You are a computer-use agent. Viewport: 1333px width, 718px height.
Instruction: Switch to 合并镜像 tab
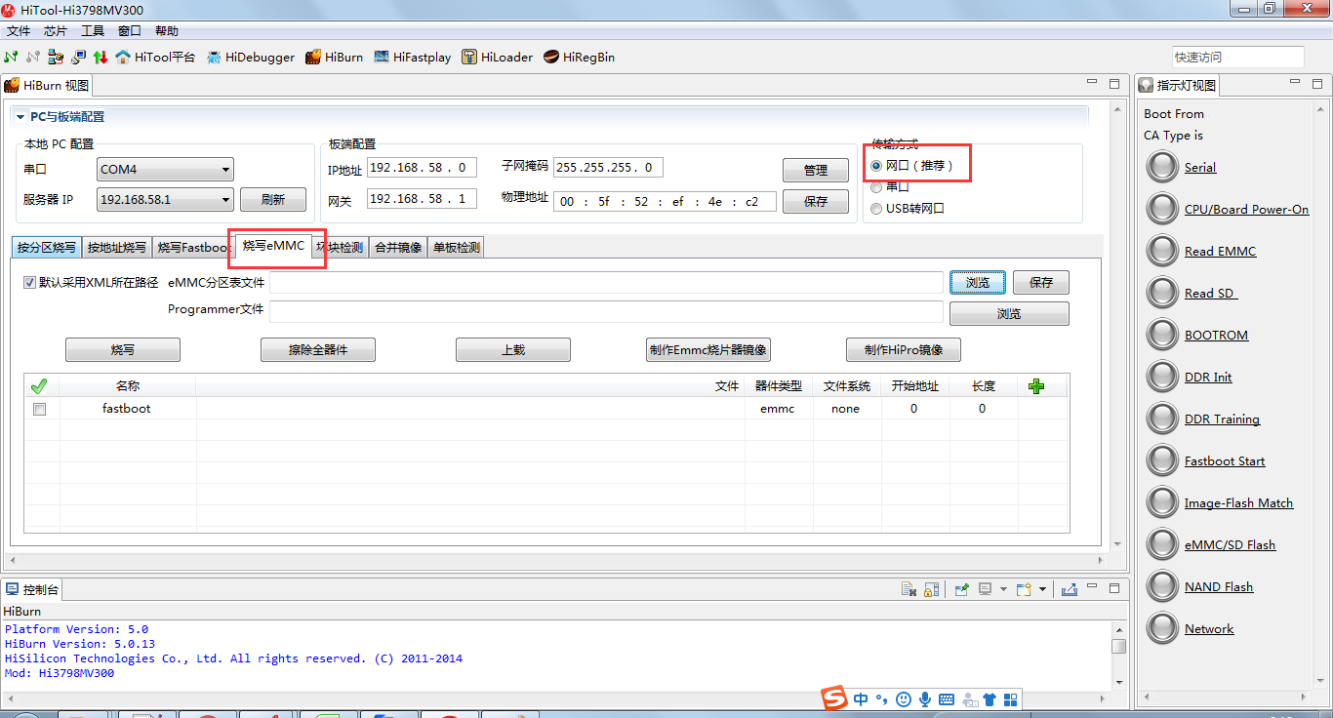398,248
